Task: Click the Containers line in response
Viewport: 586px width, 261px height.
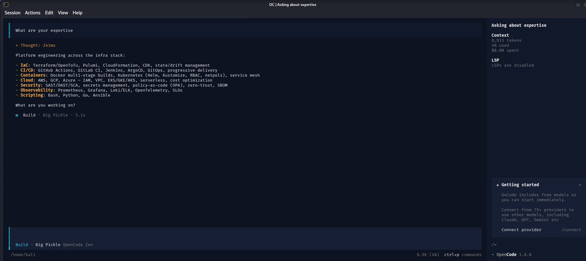Action: coord(138,75)
